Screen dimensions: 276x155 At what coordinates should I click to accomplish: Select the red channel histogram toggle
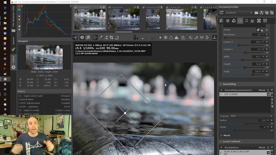point(19,6)
